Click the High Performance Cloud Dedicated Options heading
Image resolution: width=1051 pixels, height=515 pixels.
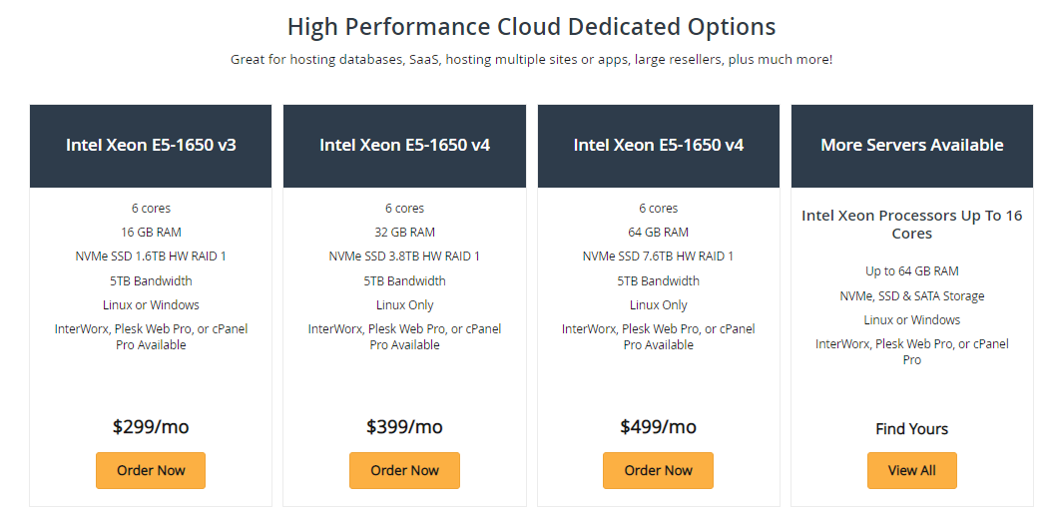(532, 27)
